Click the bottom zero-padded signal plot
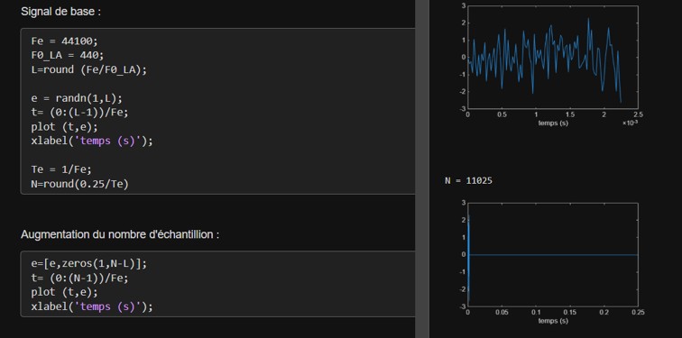The height and width of the screenshot is (338, 682). tap(552, 254)
